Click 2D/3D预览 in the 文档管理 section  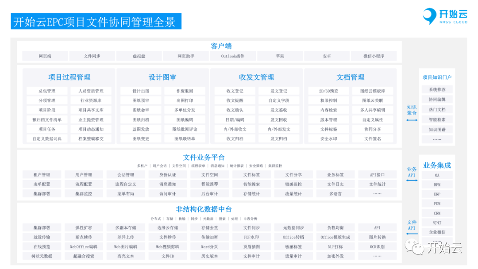(x=328, y=91)
